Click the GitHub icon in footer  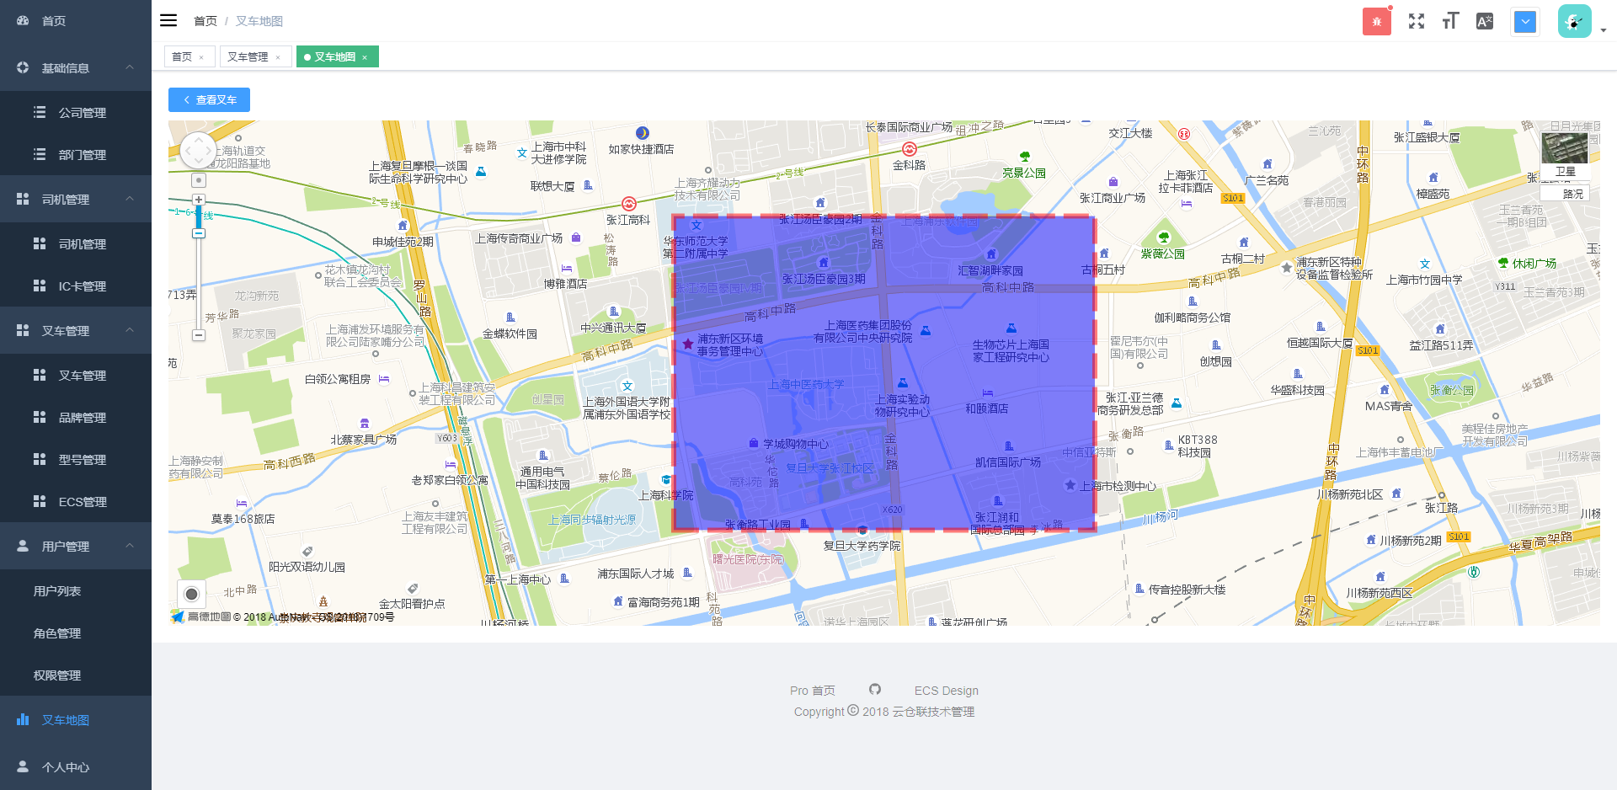[x=875, y=690]
